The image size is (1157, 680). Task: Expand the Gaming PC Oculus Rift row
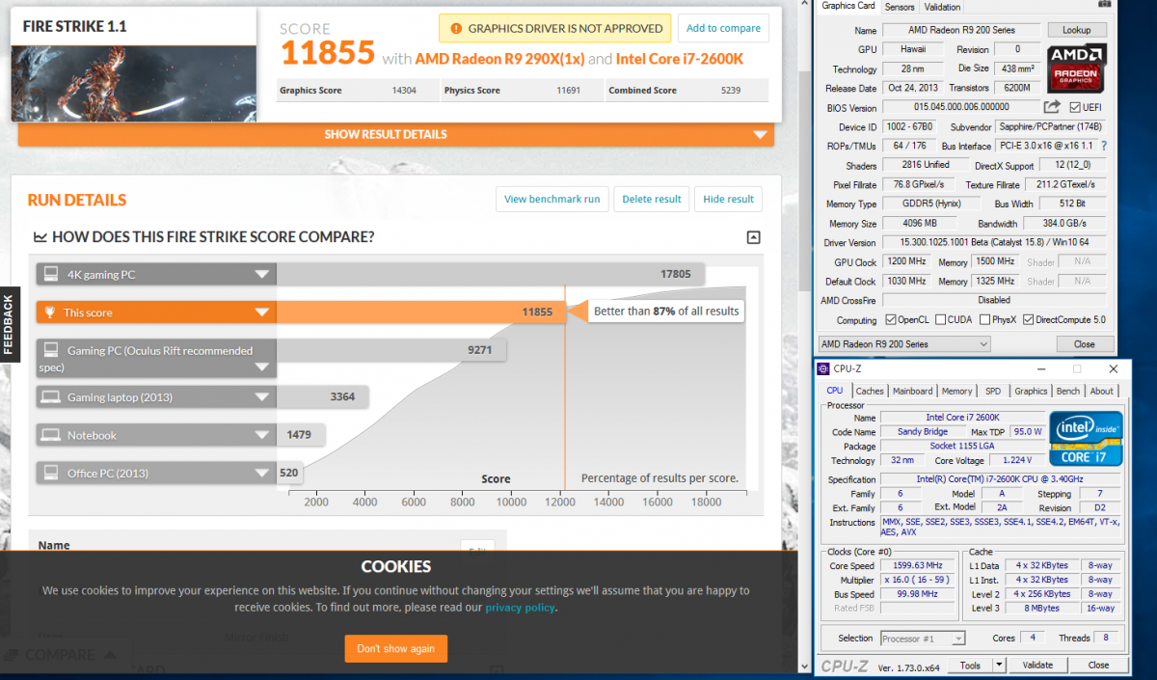261,367
